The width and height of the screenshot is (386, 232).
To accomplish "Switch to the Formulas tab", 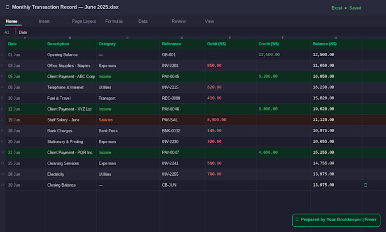I will pyautogui.click(x=114, y=21).
